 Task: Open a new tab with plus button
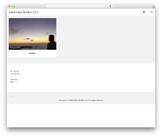pos(154,7)
